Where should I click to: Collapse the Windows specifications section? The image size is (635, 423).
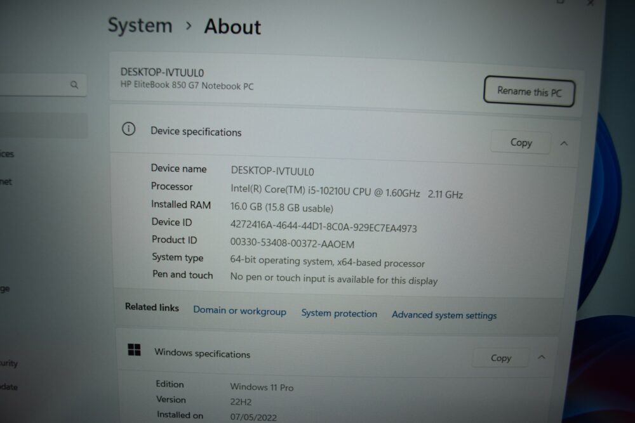542,357
